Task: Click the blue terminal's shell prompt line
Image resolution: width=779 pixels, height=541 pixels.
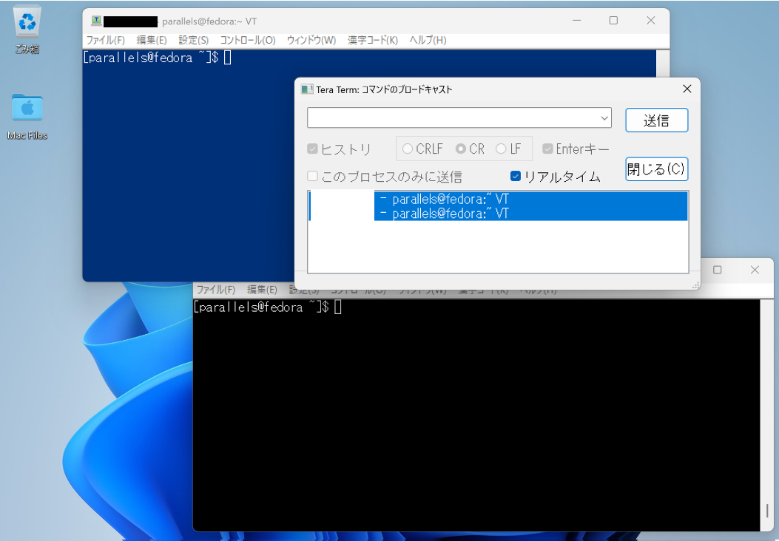Action: (x=157, y=58)
